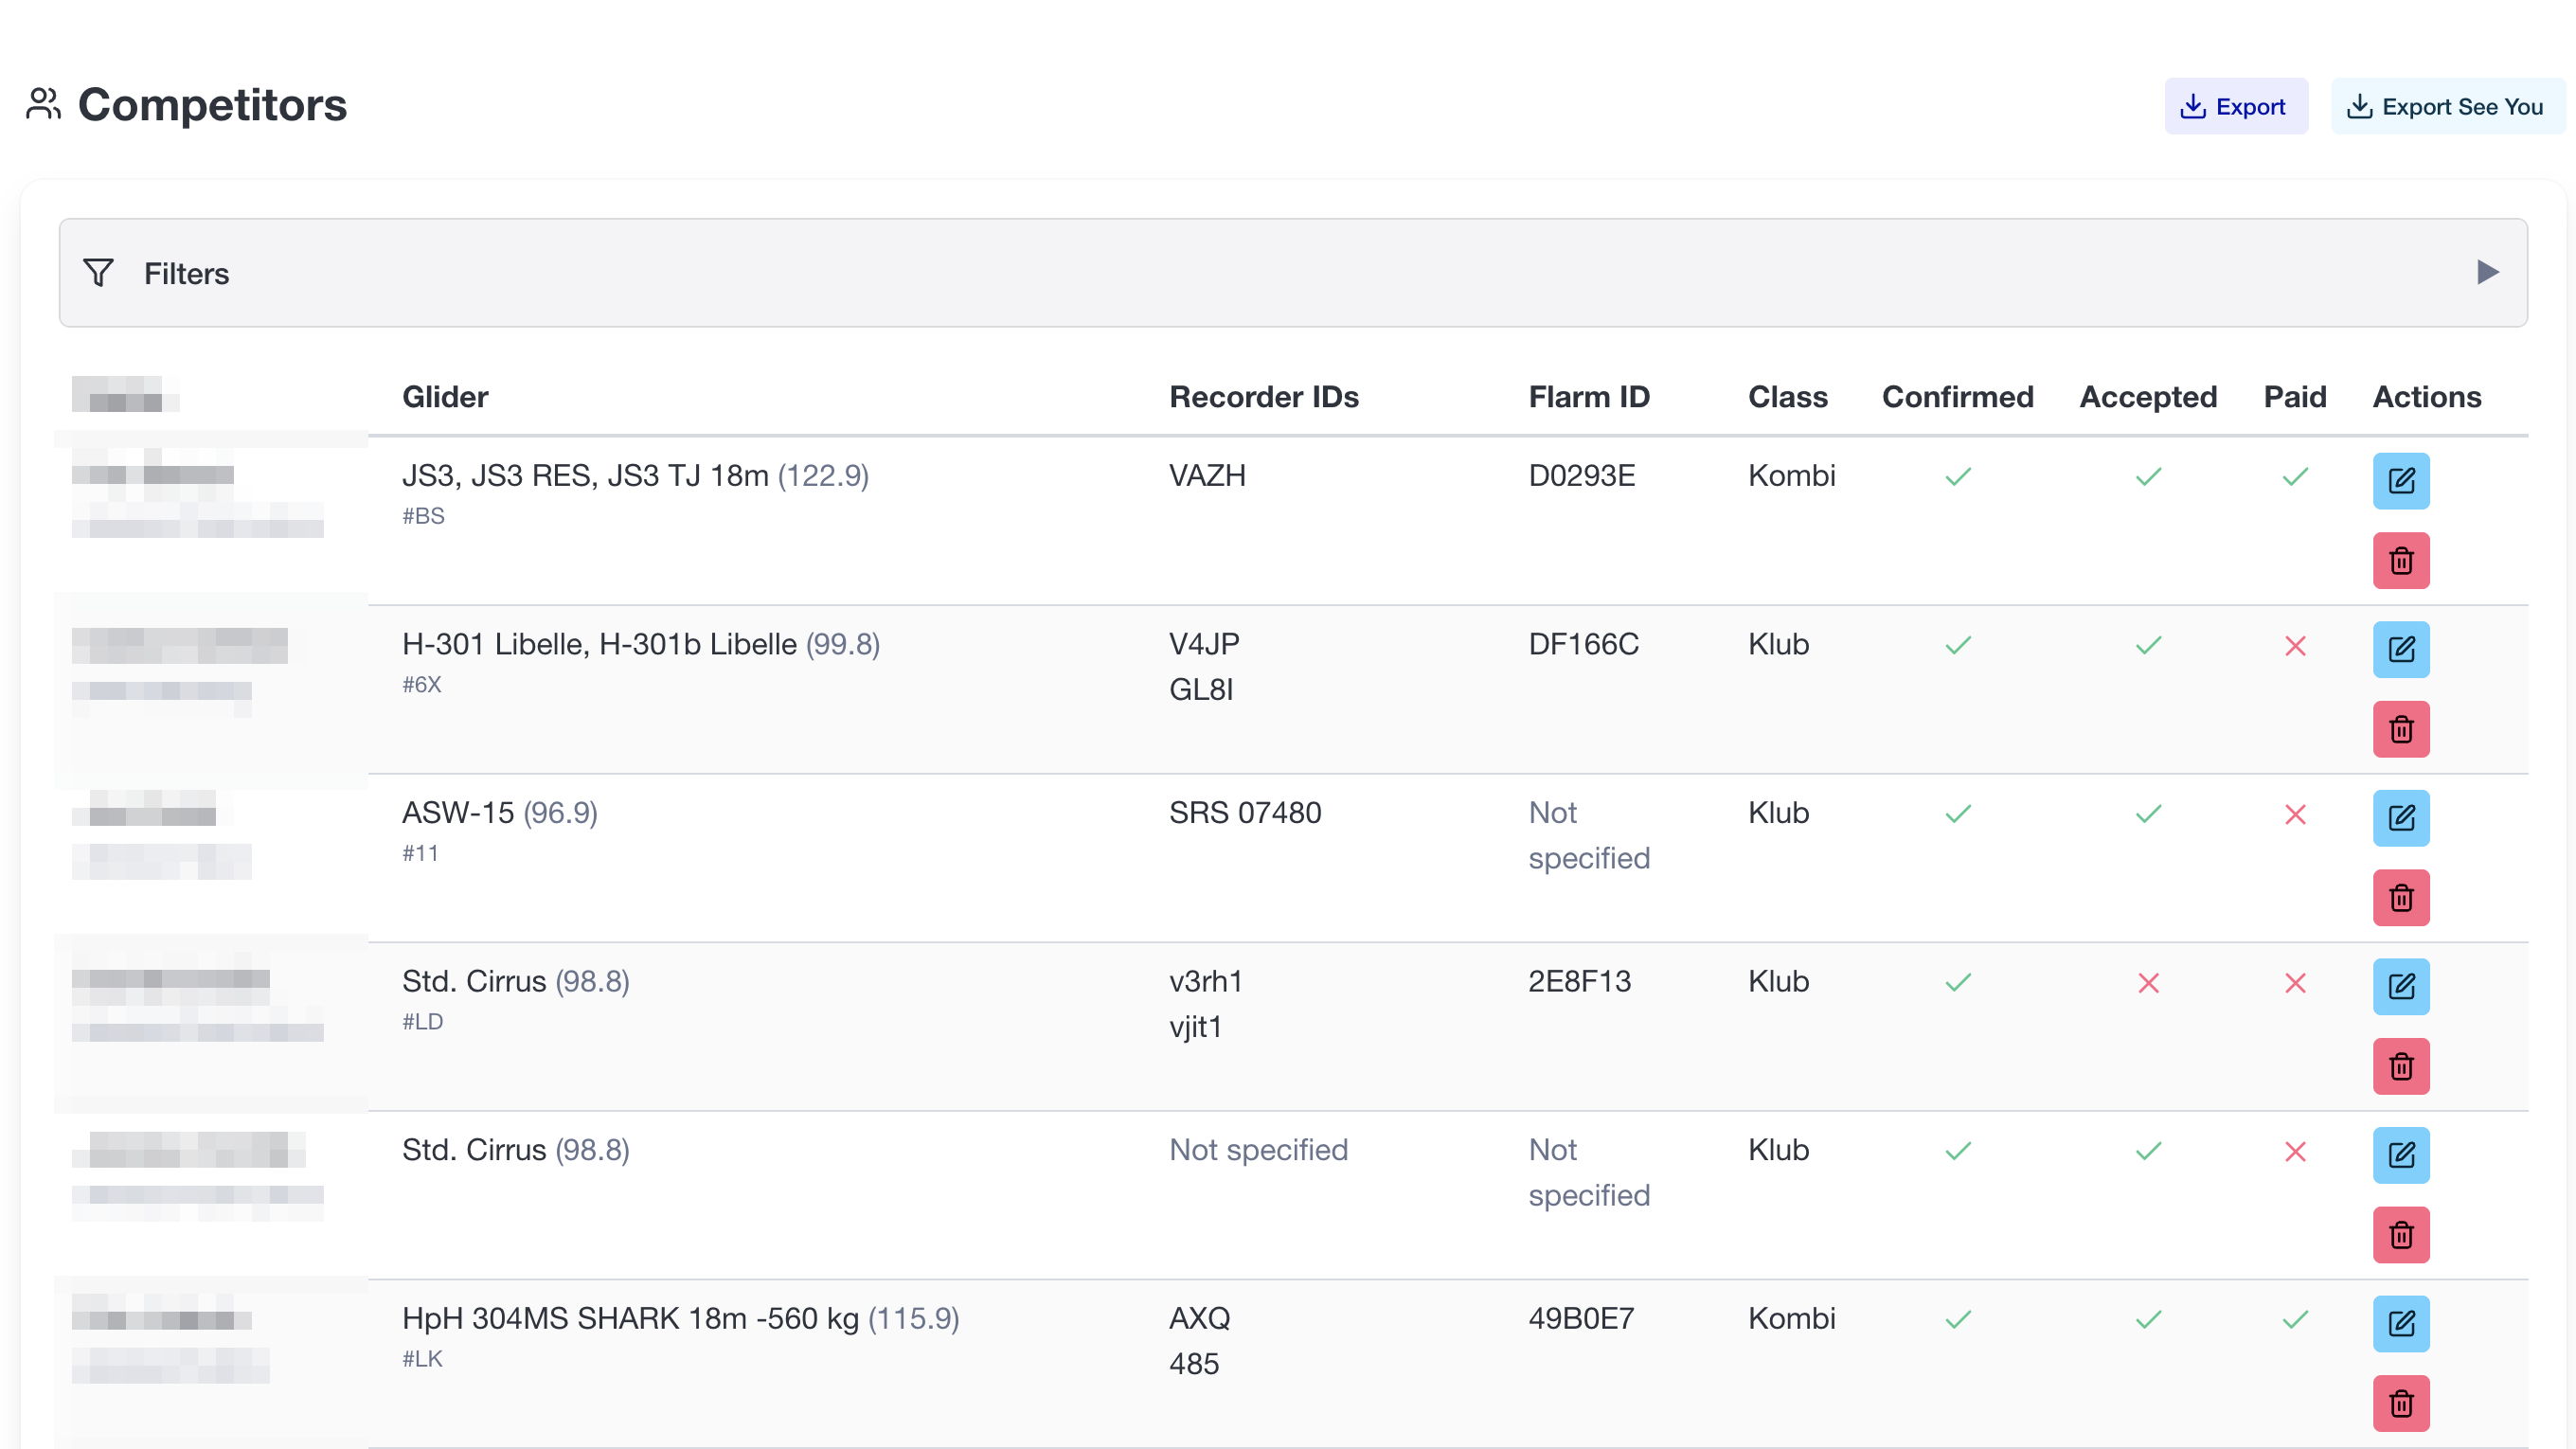
Task: Edit the ASW-15 competitor entry
Action: (2400, 818)
